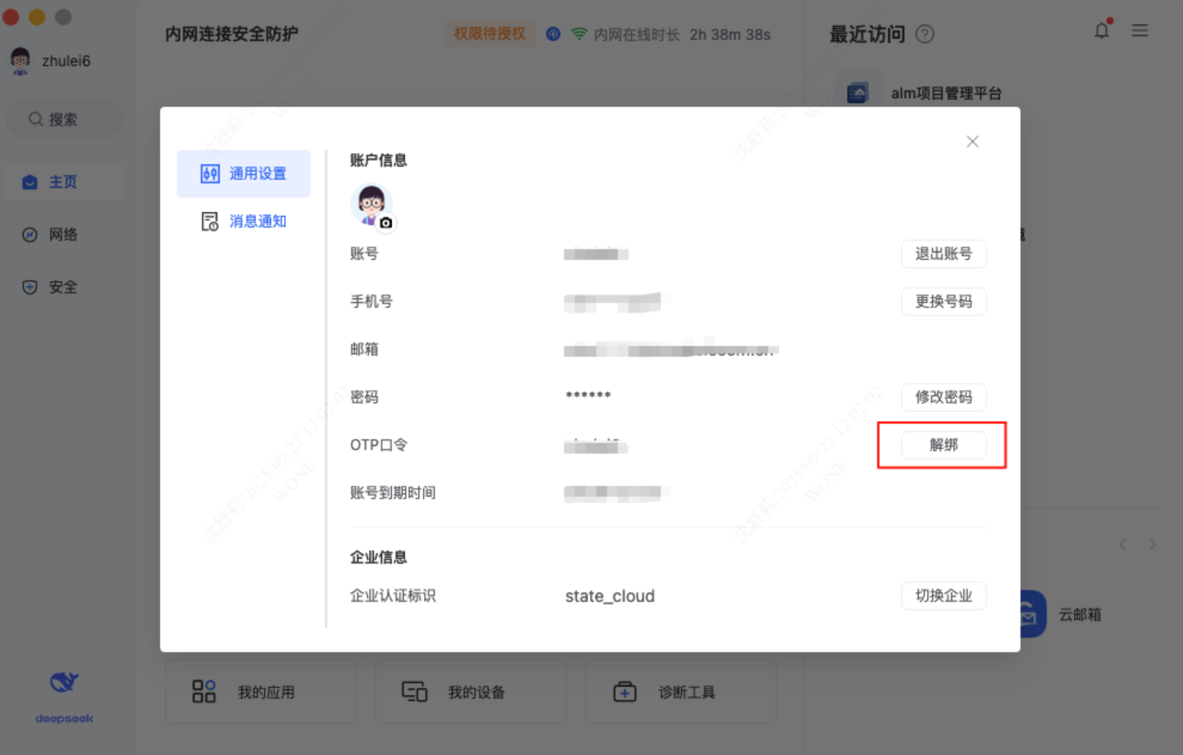Unbind OTP with the 解绑 button

tap(944, 445)
